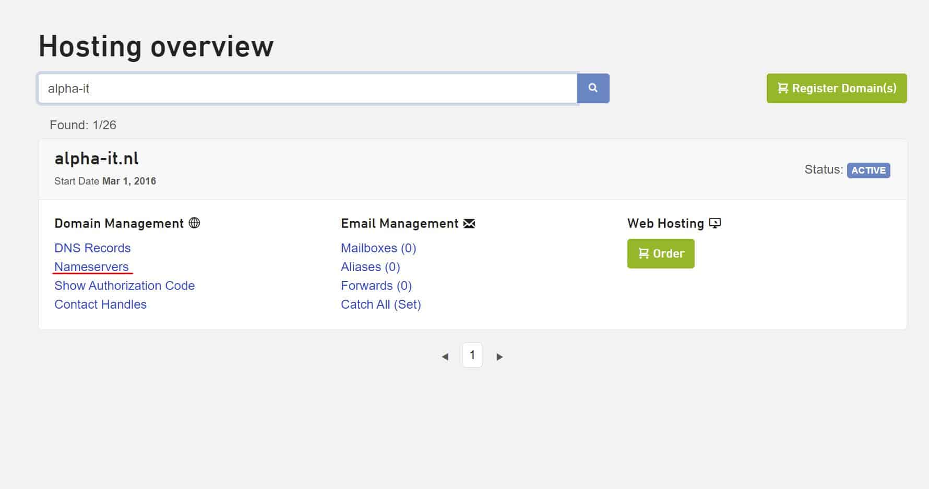Open Contact Handles
Image resolution: width=929 pixels, height=489 pixels.
[x=100, y=304]
